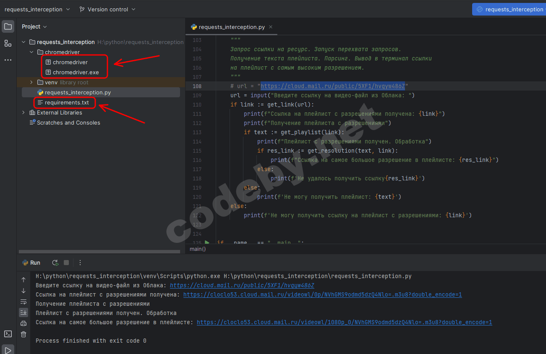Select the requests_interception root folder in tree
Image resolution: width=546 pixels, height=354 pixels.
[x=66, y=42]
